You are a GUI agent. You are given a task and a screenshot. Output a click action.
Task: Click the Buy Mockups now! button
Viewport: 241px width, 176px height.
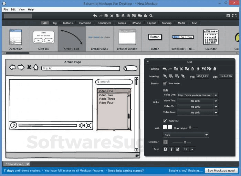click(x=221, y=170)
